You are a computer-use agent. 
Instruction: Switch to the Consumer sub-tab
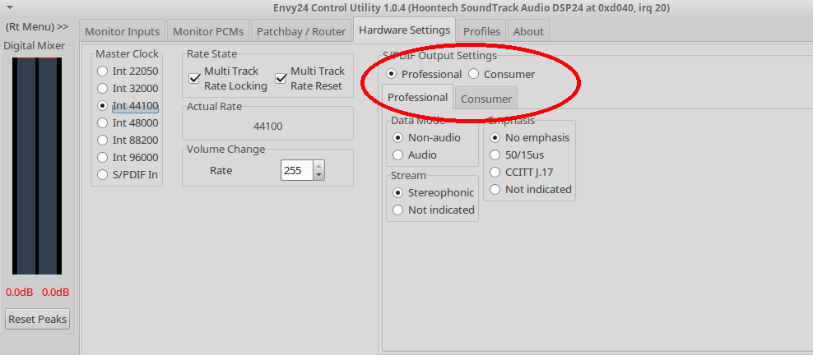(x=485, y=99)
